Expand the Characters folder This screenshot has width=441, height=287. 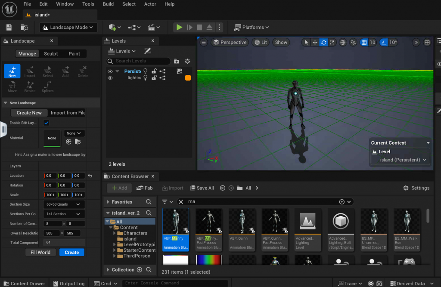click(x=115, y=233)
